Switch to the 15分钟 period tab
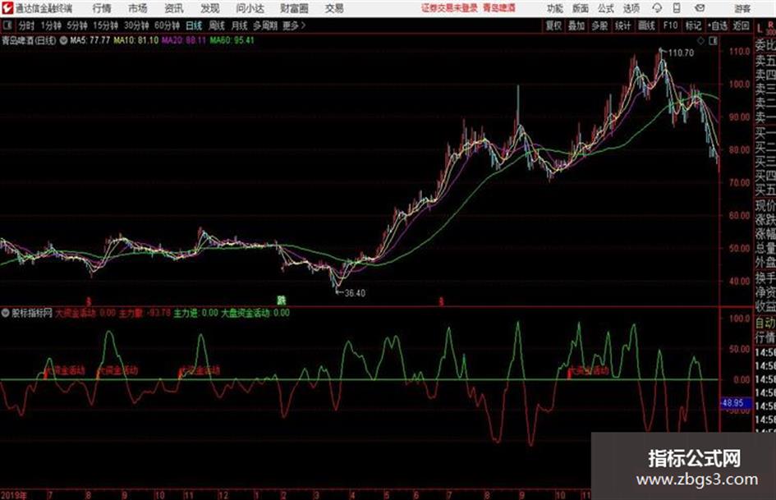This screenshot has width=776, height=500. click(x=106, y=25)
